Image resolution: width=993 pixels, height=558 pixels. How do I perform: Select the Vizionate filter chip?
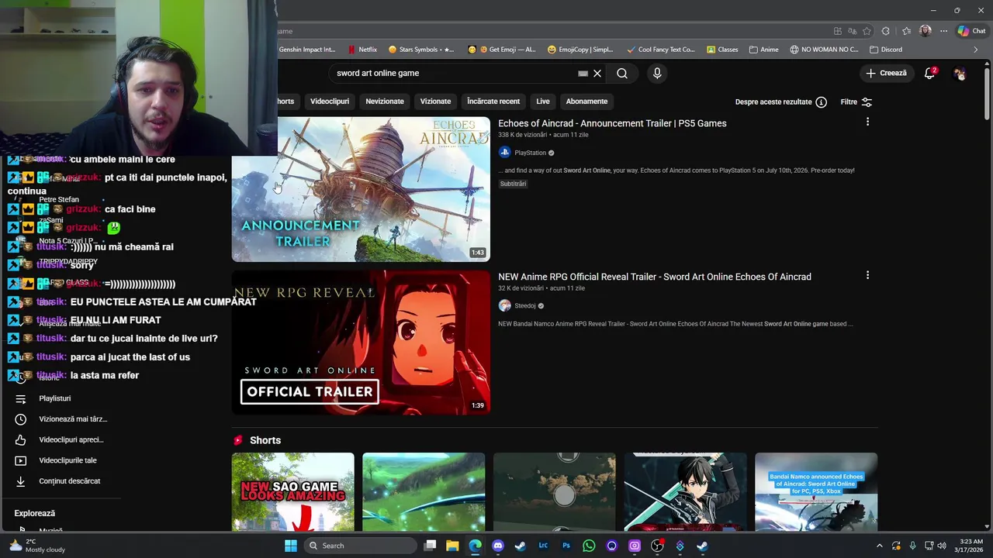435,102
